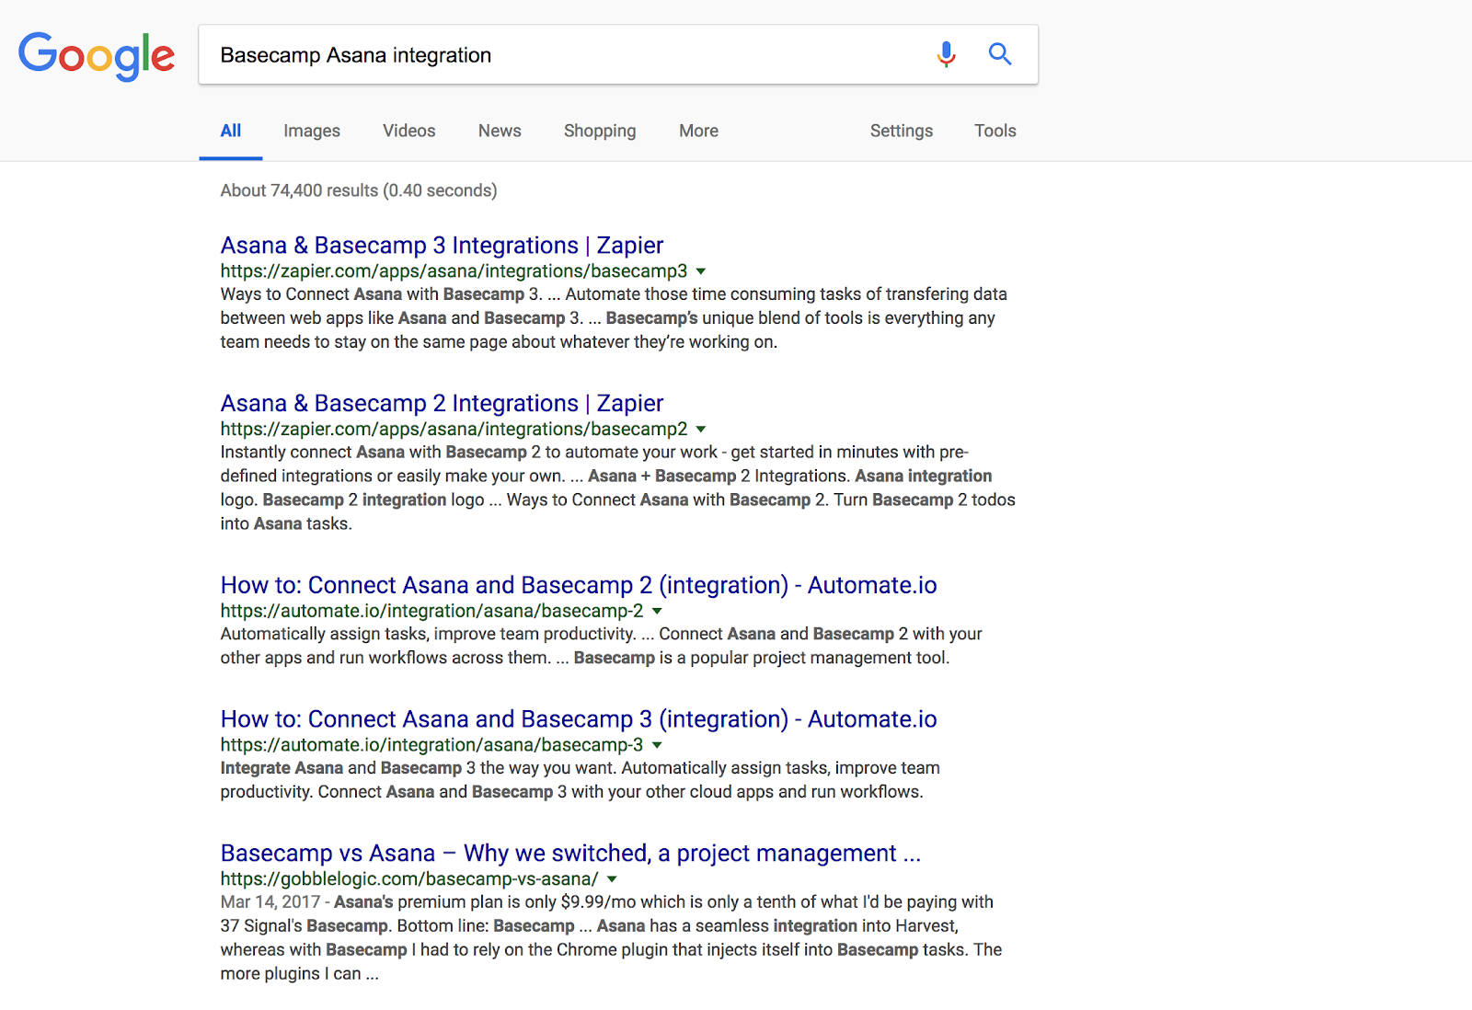Open the Shopping tab
The width and height of the screenshot is (1472, 1010).
click(600, 131)
